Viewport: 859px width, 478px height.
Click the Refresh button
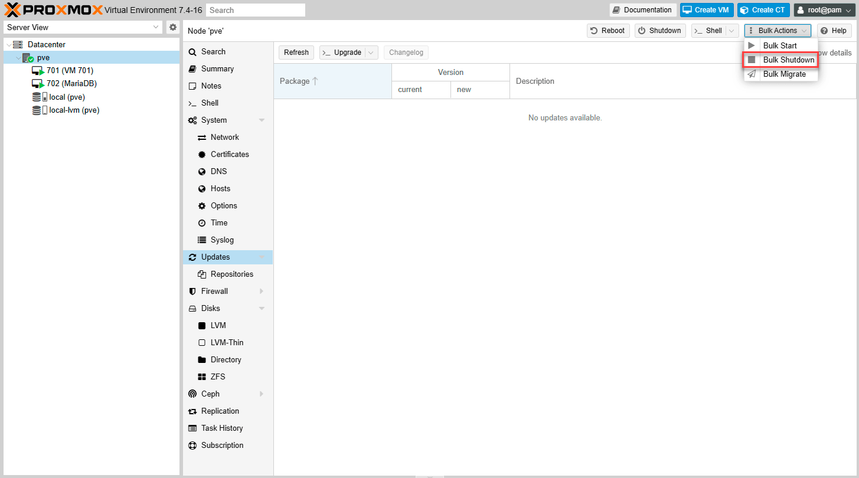coord(296,53)
